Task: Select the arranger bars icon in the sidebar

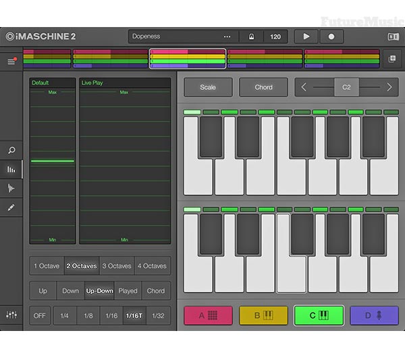Action: [11, 170]
